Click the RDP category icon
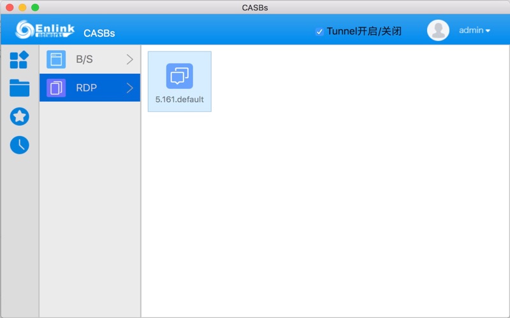The image size is (510, 318). coord(56,88)
